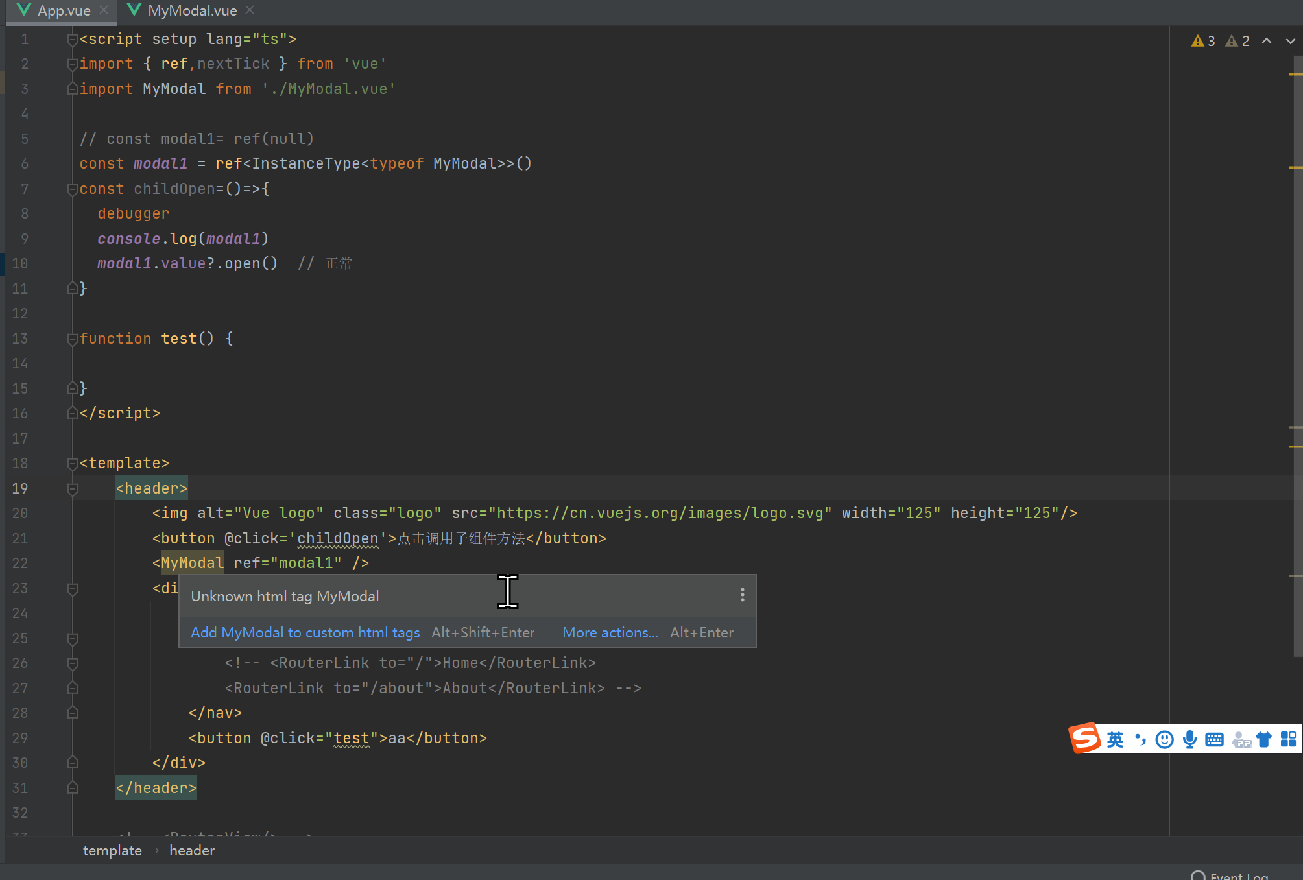Screen dimensions: 1303x880
Task: Collapse the script setup block fold marker
Action: pyautogui.click(x=72, y=39)
